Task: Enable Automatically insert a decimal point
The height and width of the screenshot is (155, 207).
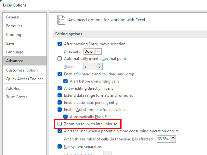Action: [x=60, y=59]
